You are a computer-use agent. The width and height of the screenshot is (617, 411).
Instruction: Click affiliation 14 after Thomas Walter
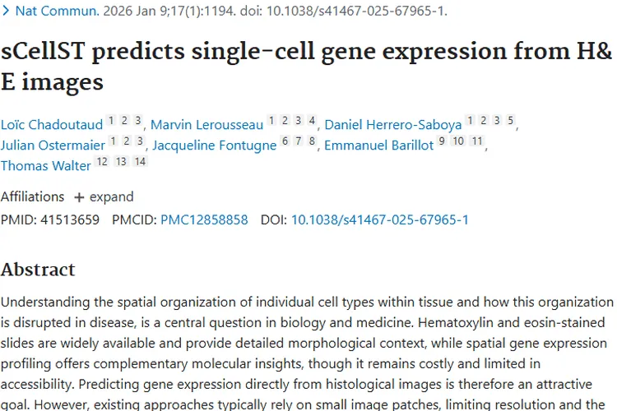click(x=140, y=162)
